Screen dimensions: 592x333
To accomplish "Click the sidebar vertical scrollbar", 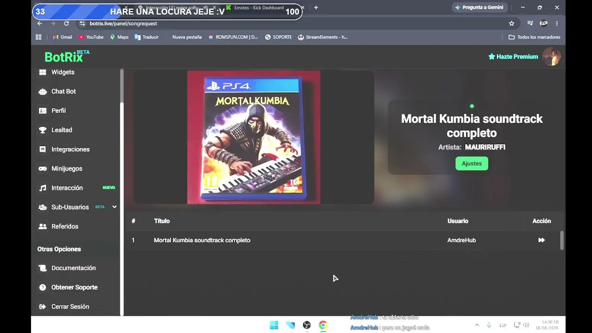I will (x=122, y=192).
